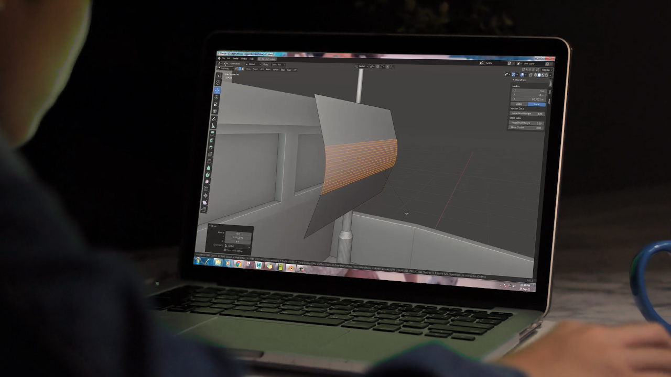The height and width of the screenshot is (377, 671).
Task: Adjust vertices Mean Bevel Weight slider
Action: [527, 114]
